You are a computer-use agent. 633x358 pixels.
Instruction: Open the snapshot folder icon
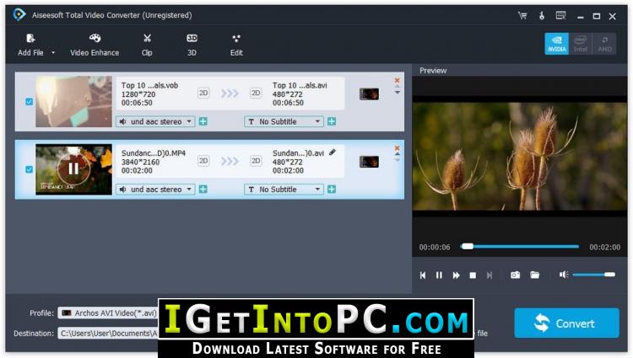(x=535, y=275)
